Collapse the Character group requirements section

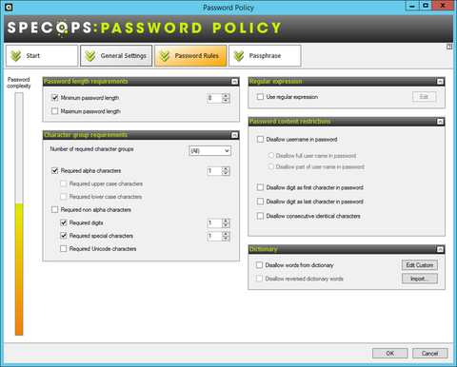click(x=234, y=135)
